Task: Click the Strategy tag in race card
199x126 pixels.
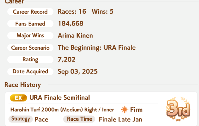Action: click(x=21, y=119)
